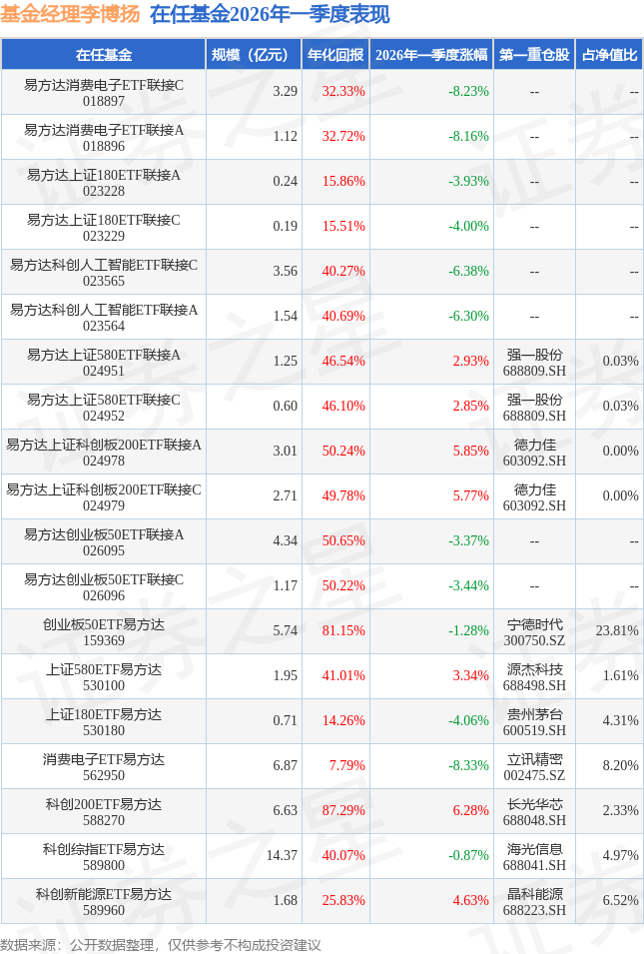
Task: Click the 数据来源 disclaimer text at bottom
Action: pos(160,944)
